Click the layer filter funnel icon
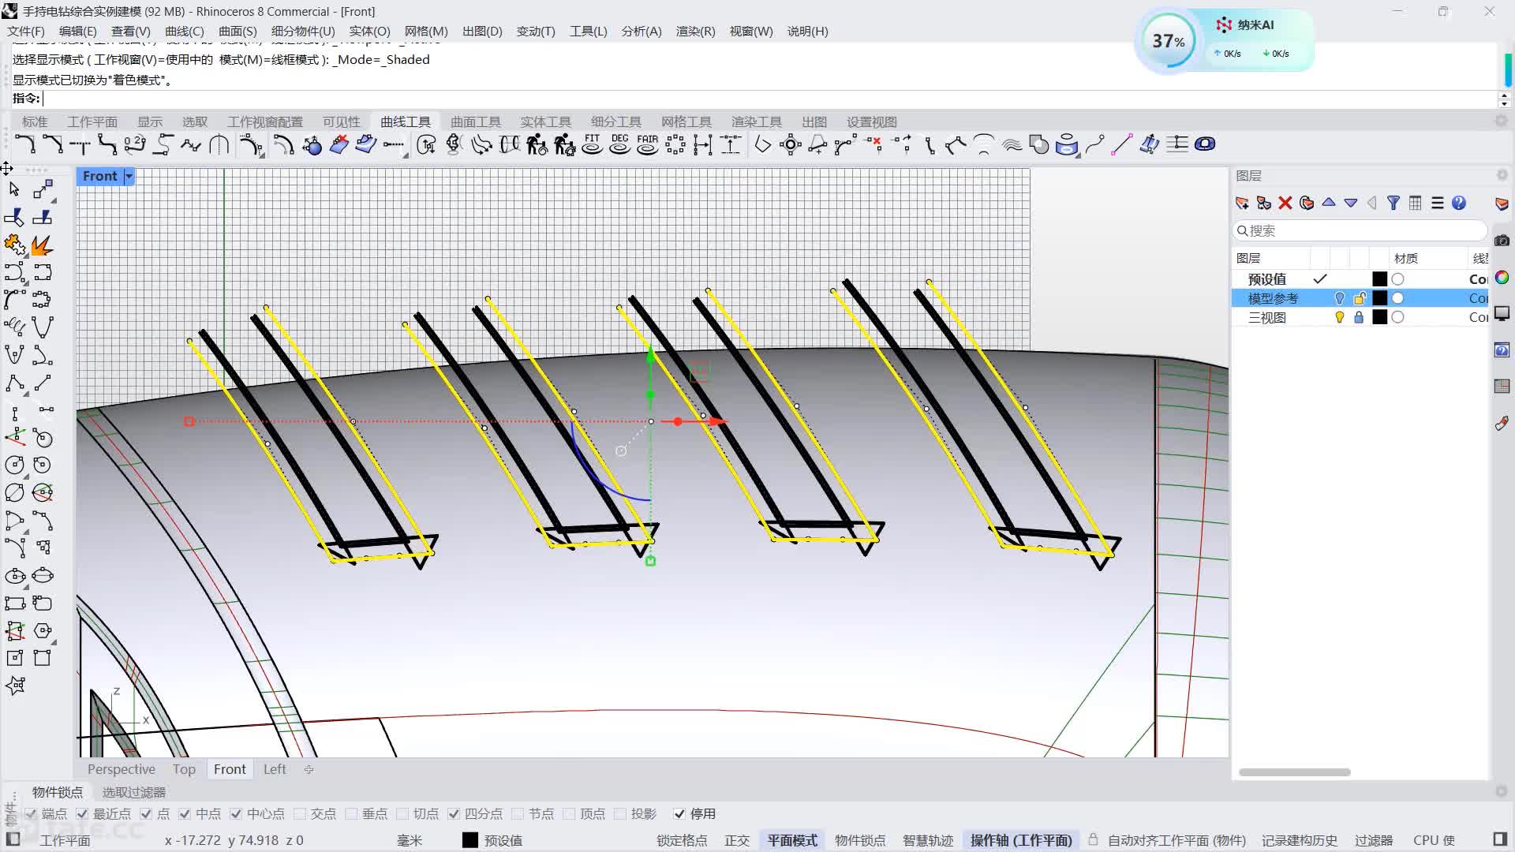The width and height of the screenshot is (1515, 852). 1393,203
